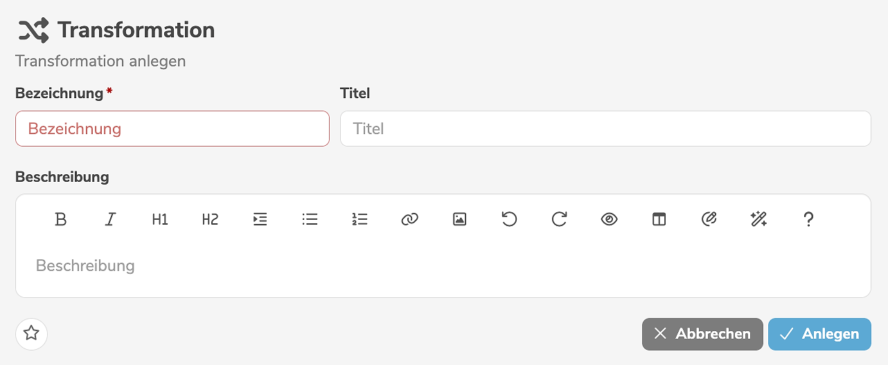The width and height of the screenshot is (888, 365).
Task: Undo the last edit
Action: click(x=509, y=220)
